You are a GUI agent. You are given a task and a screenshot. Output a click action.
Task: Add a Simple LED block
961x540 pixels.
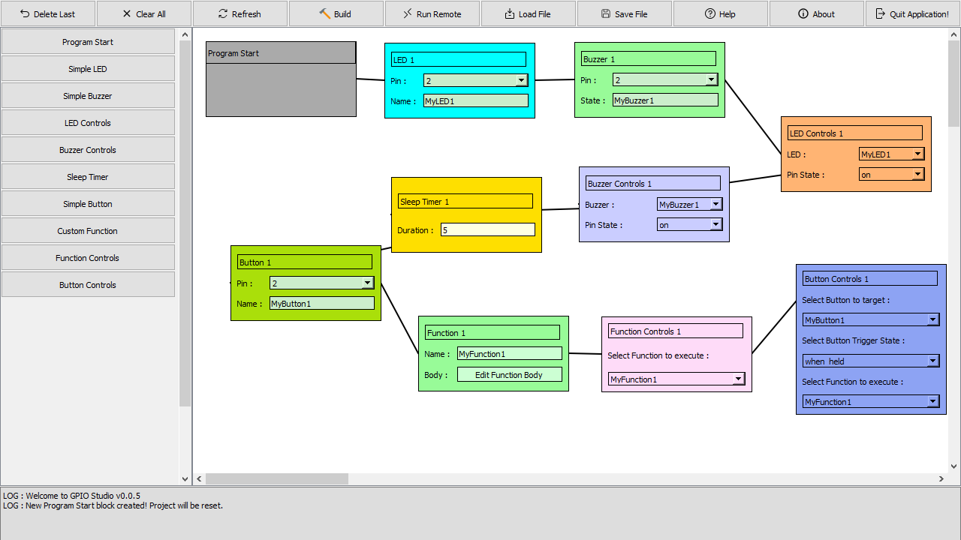(x=88, y=68)
